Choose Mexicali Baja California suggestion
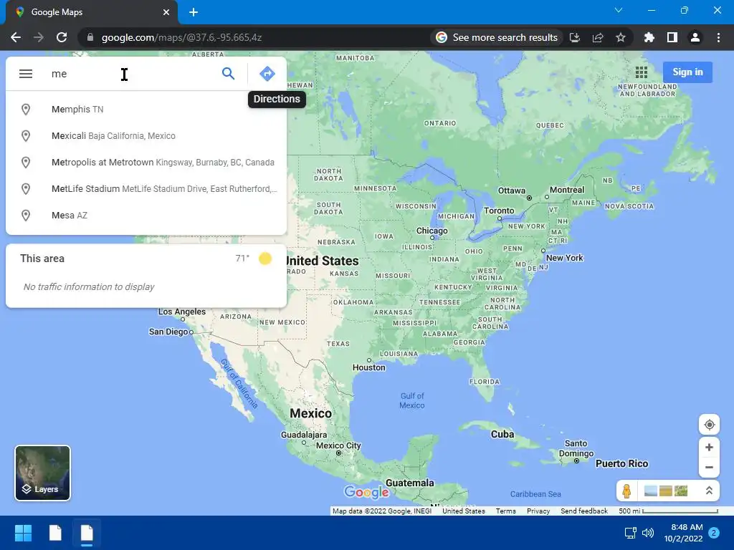 click(146, 136)
